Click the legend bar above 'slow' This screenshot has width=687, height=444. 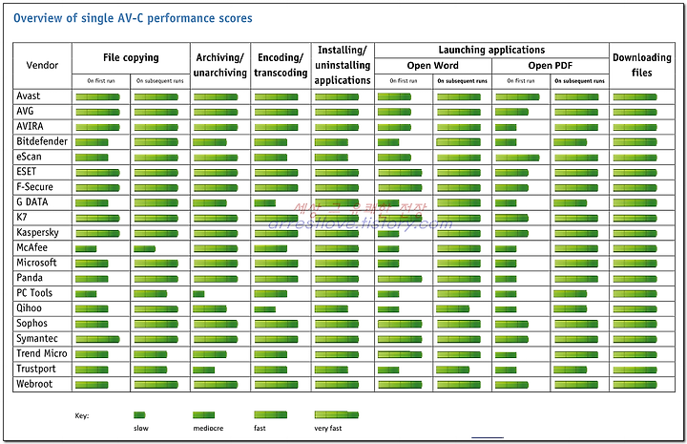coord(139,415)
